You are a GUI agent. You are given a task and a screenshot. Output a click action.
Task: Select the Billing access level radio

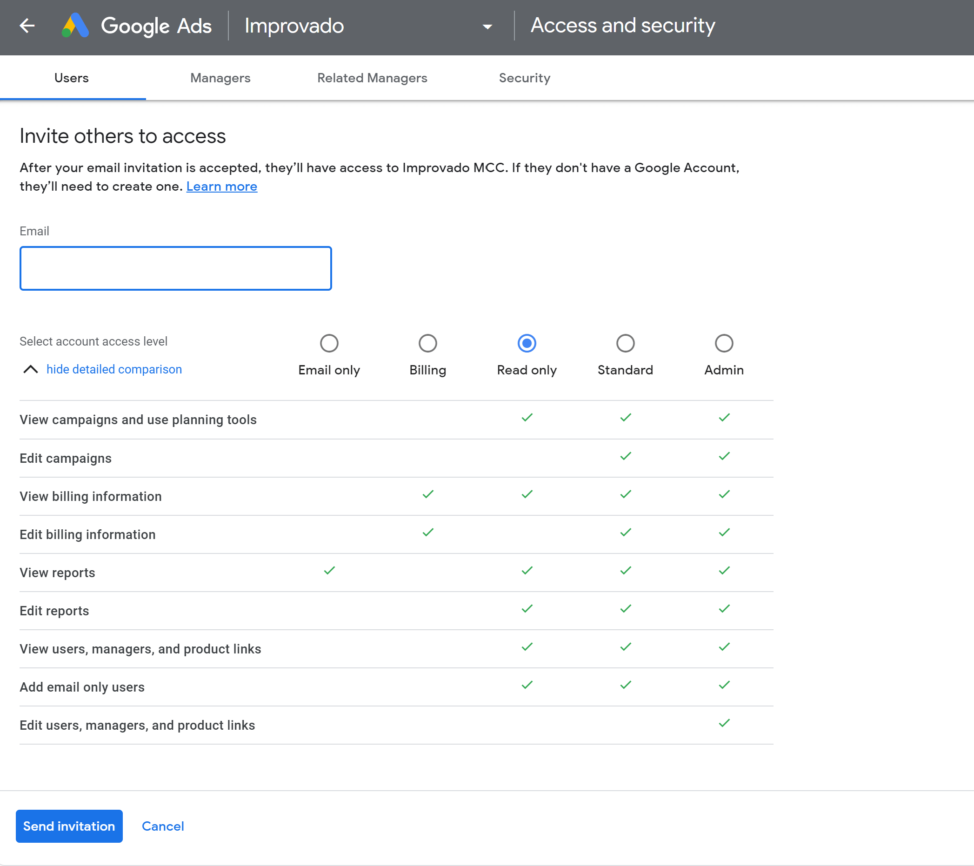tap(427, 343)
